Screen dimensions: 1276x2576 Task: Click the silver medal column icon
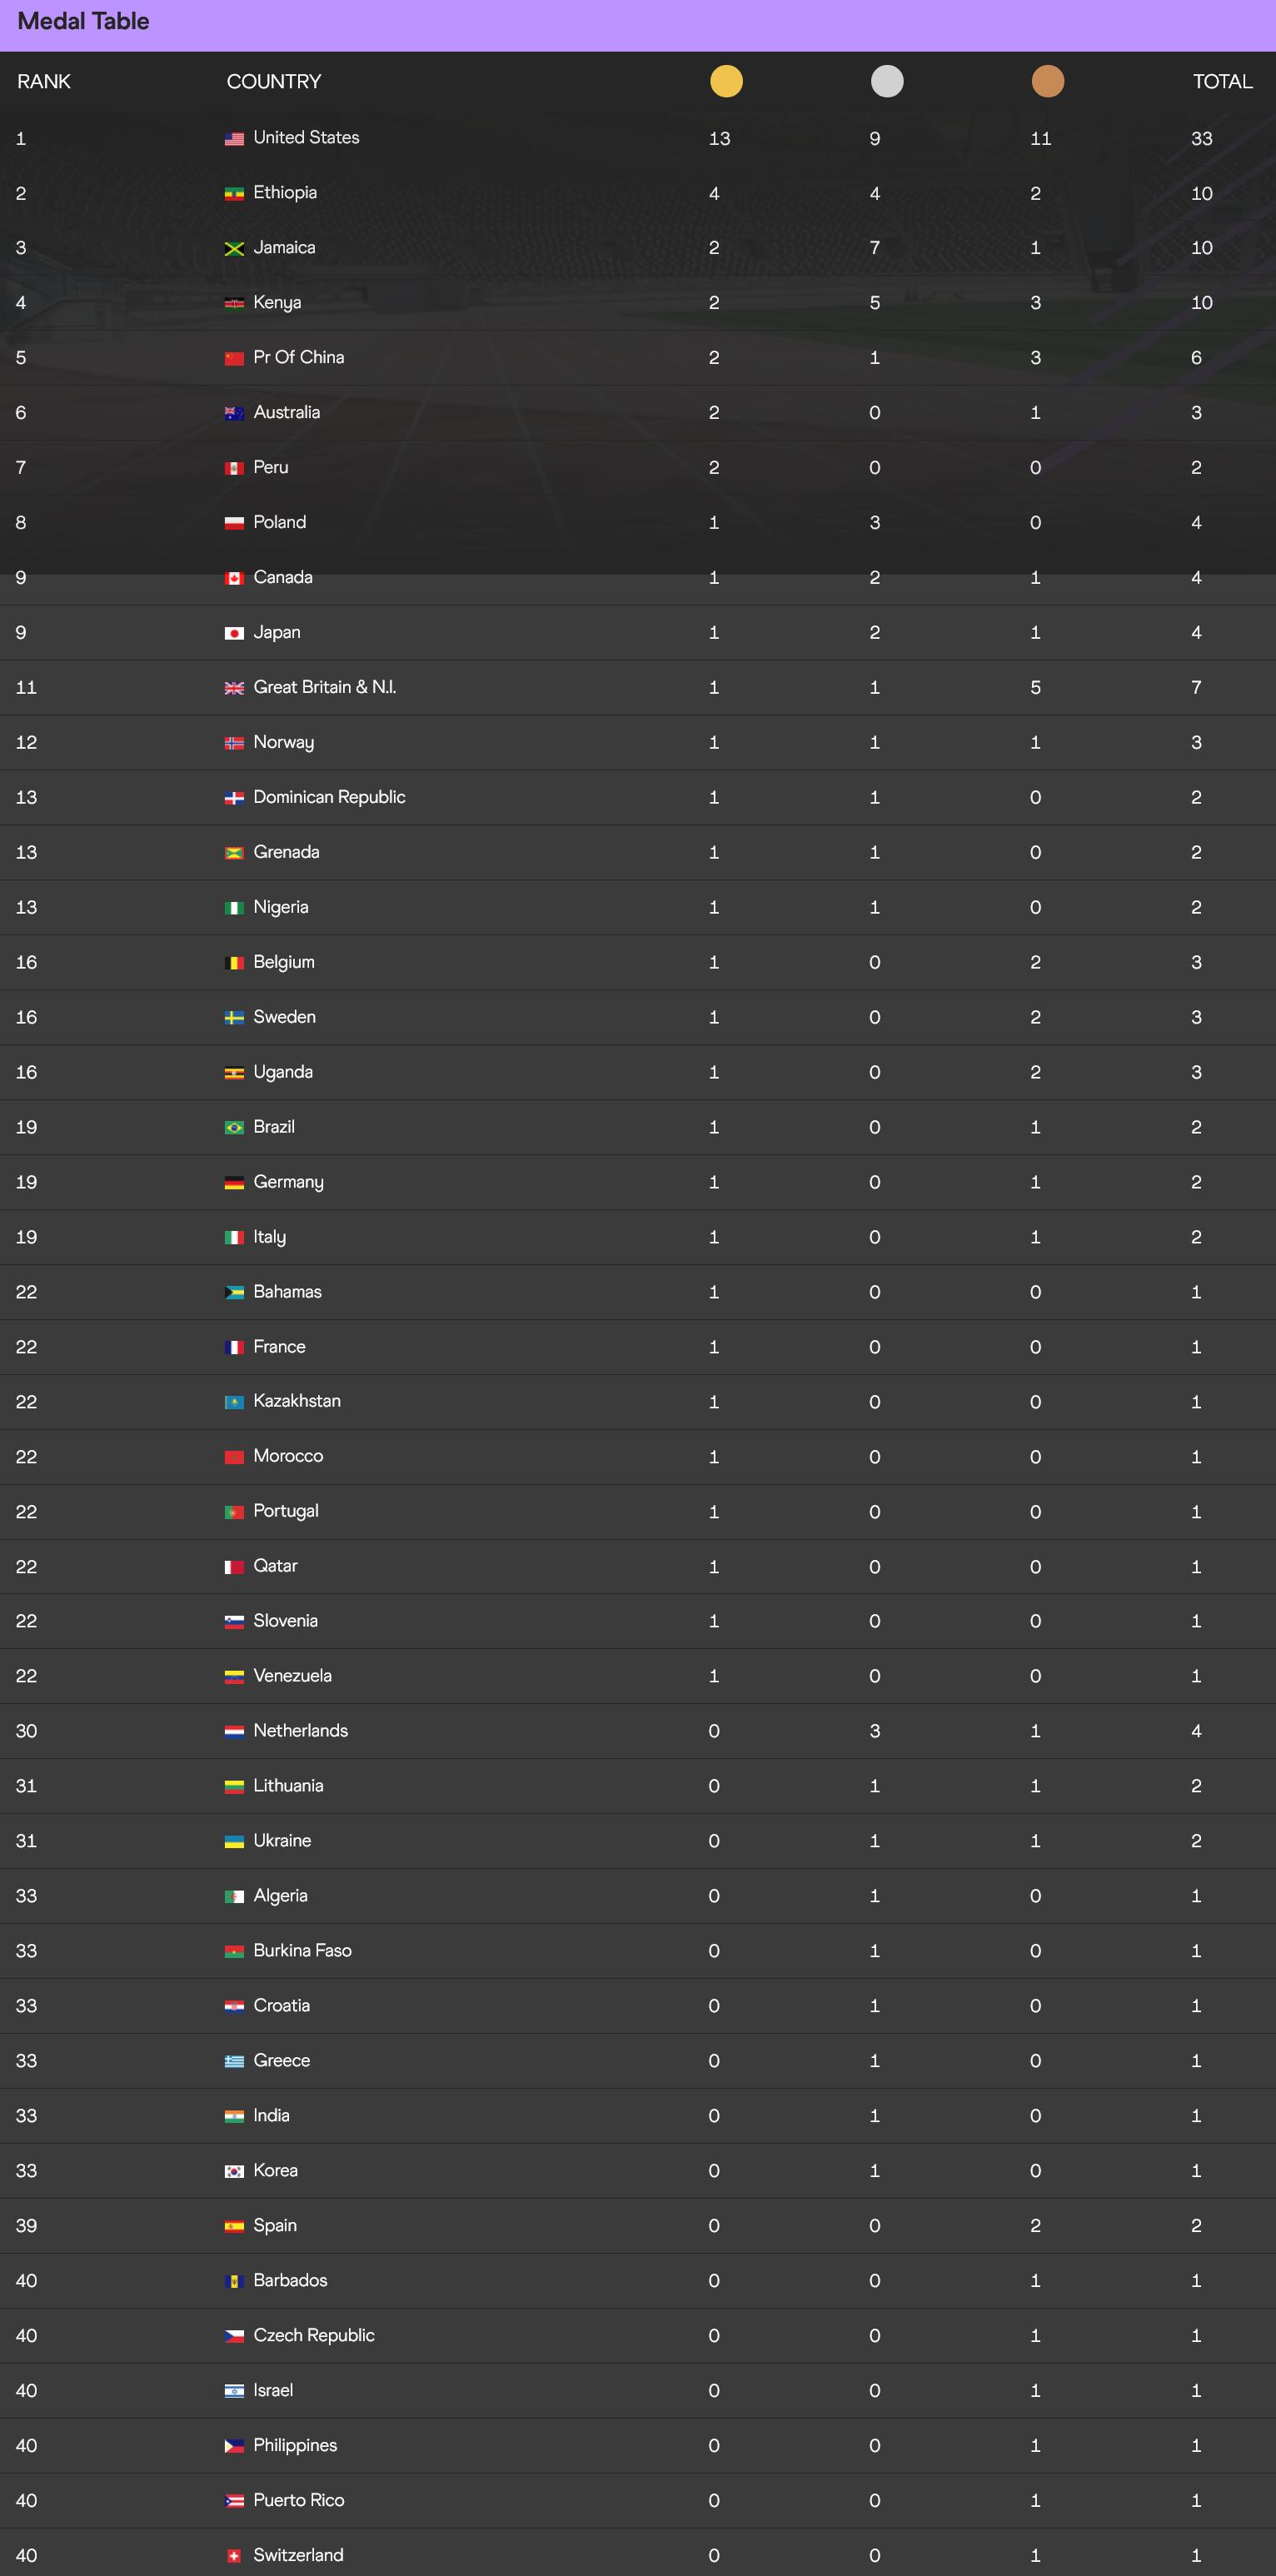point(887,81)
